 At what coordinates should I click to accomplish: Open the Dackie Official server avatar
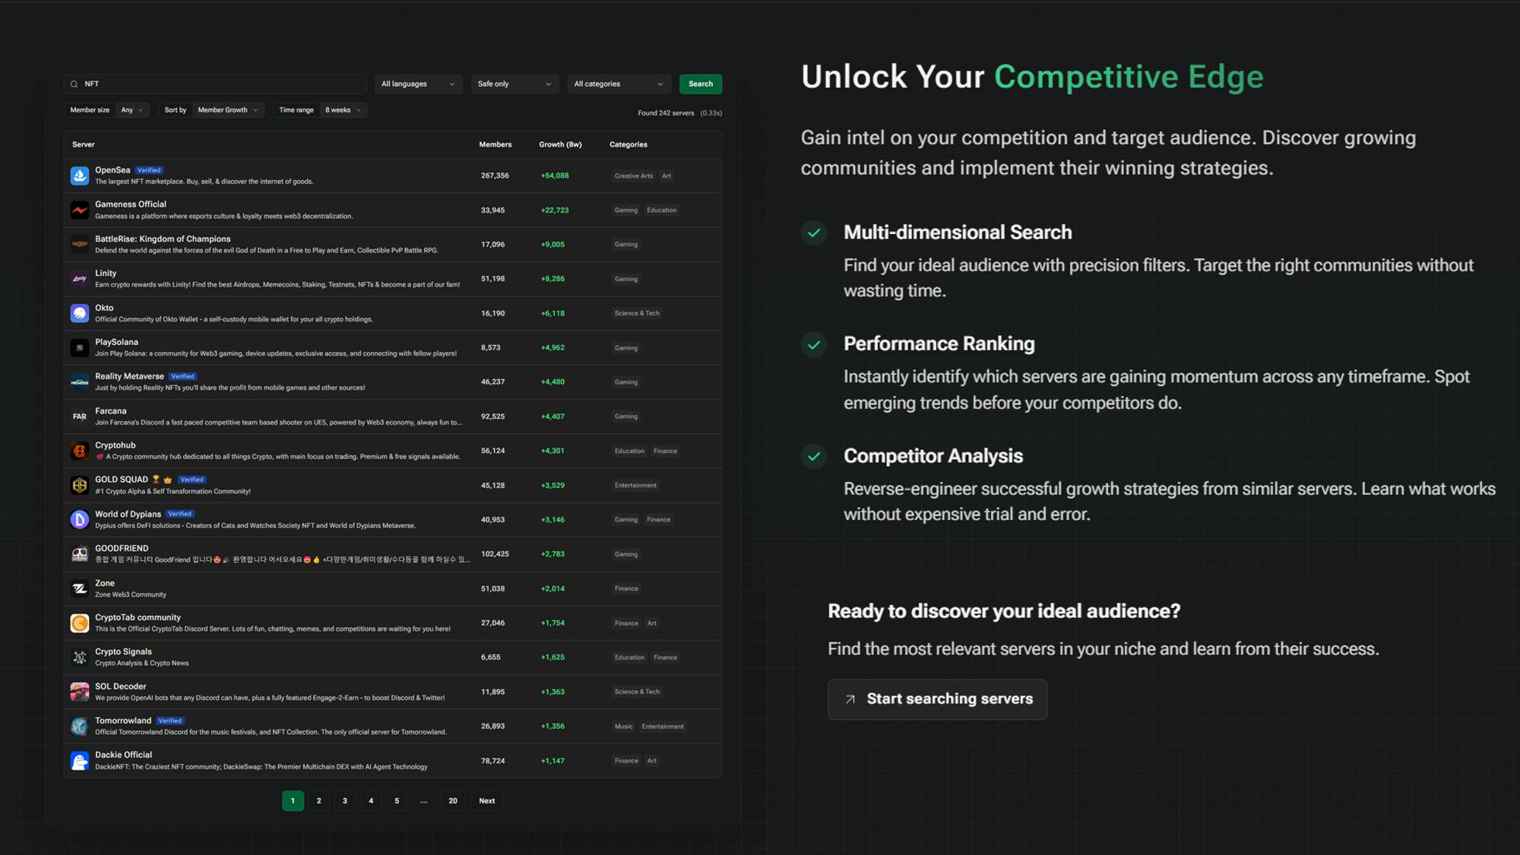tap(80, 761)
